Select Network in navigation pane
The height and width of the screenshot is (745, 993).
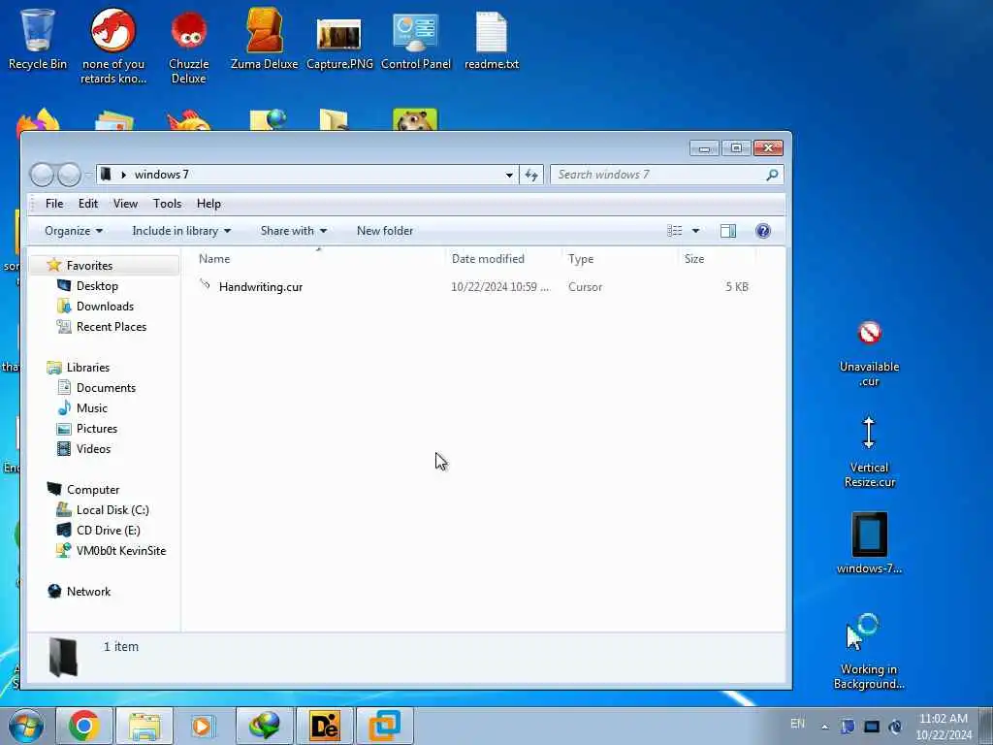coord(88,591)
